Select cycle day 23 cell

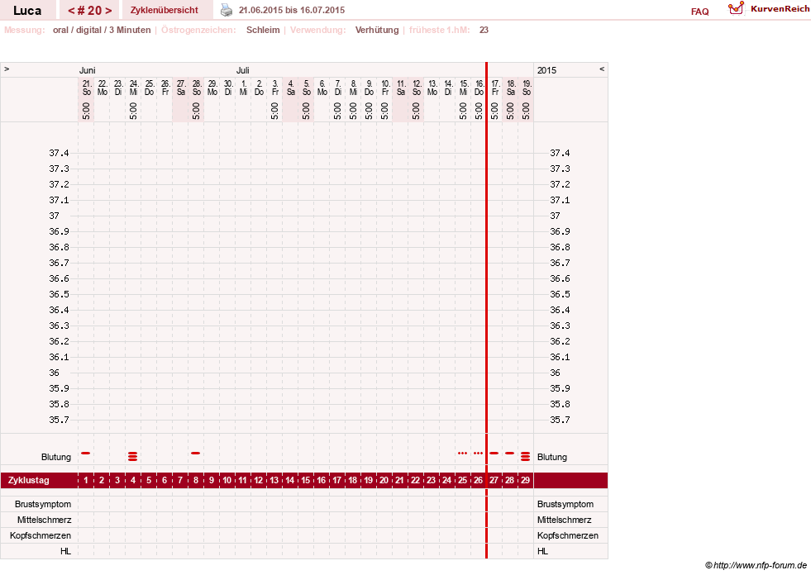[432, 480]
